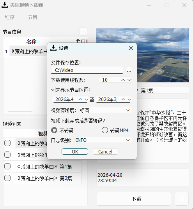
Task: Decrease 下载使用线程数 with down arrow
Action: click(129, 80)
